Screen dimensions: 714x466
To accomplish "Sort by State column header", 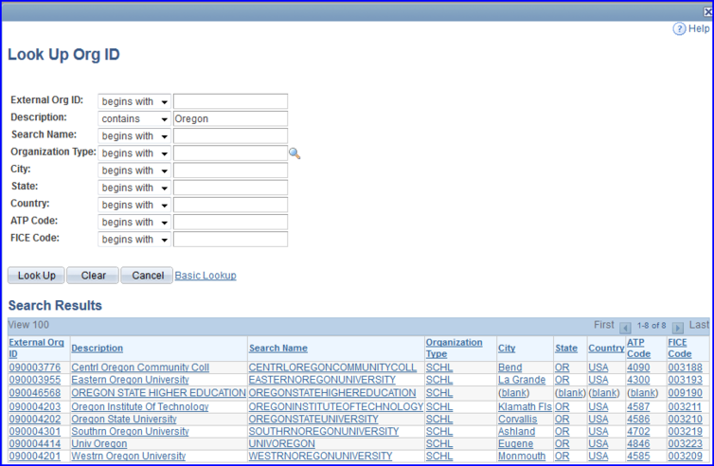I will pyautogui.click(x=566, y=348).
